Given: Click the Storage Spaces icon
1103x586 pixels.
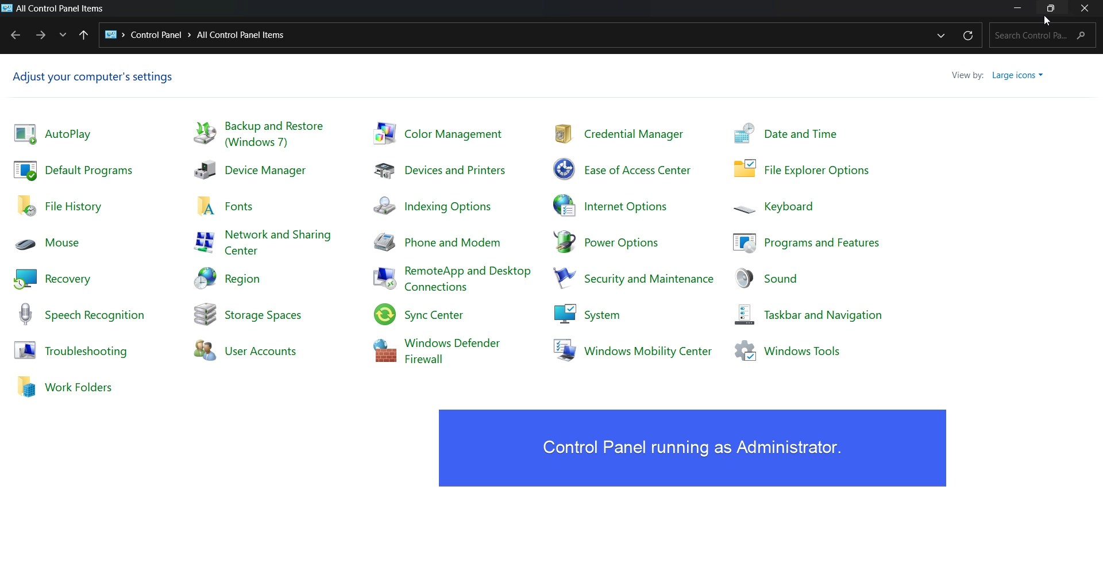Looking at the screenshot, I should pos(205,315).
